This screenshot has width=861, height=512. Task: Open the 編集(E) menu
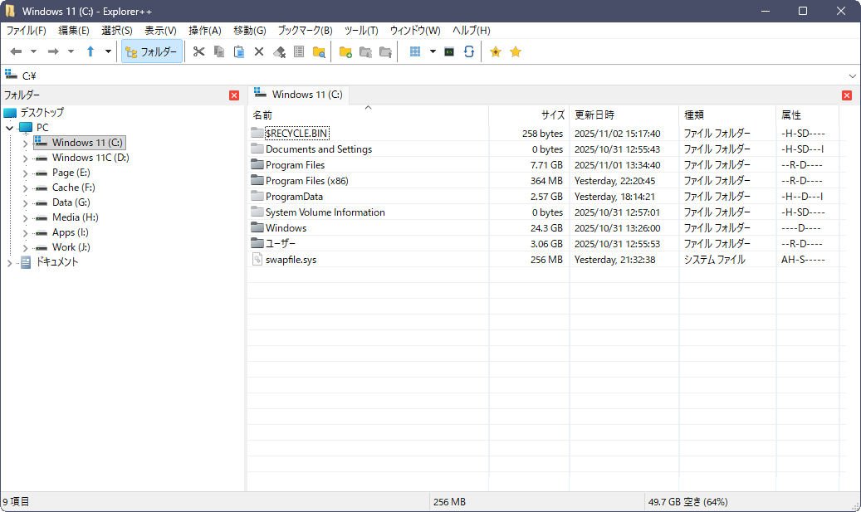(x=74, y=30)
